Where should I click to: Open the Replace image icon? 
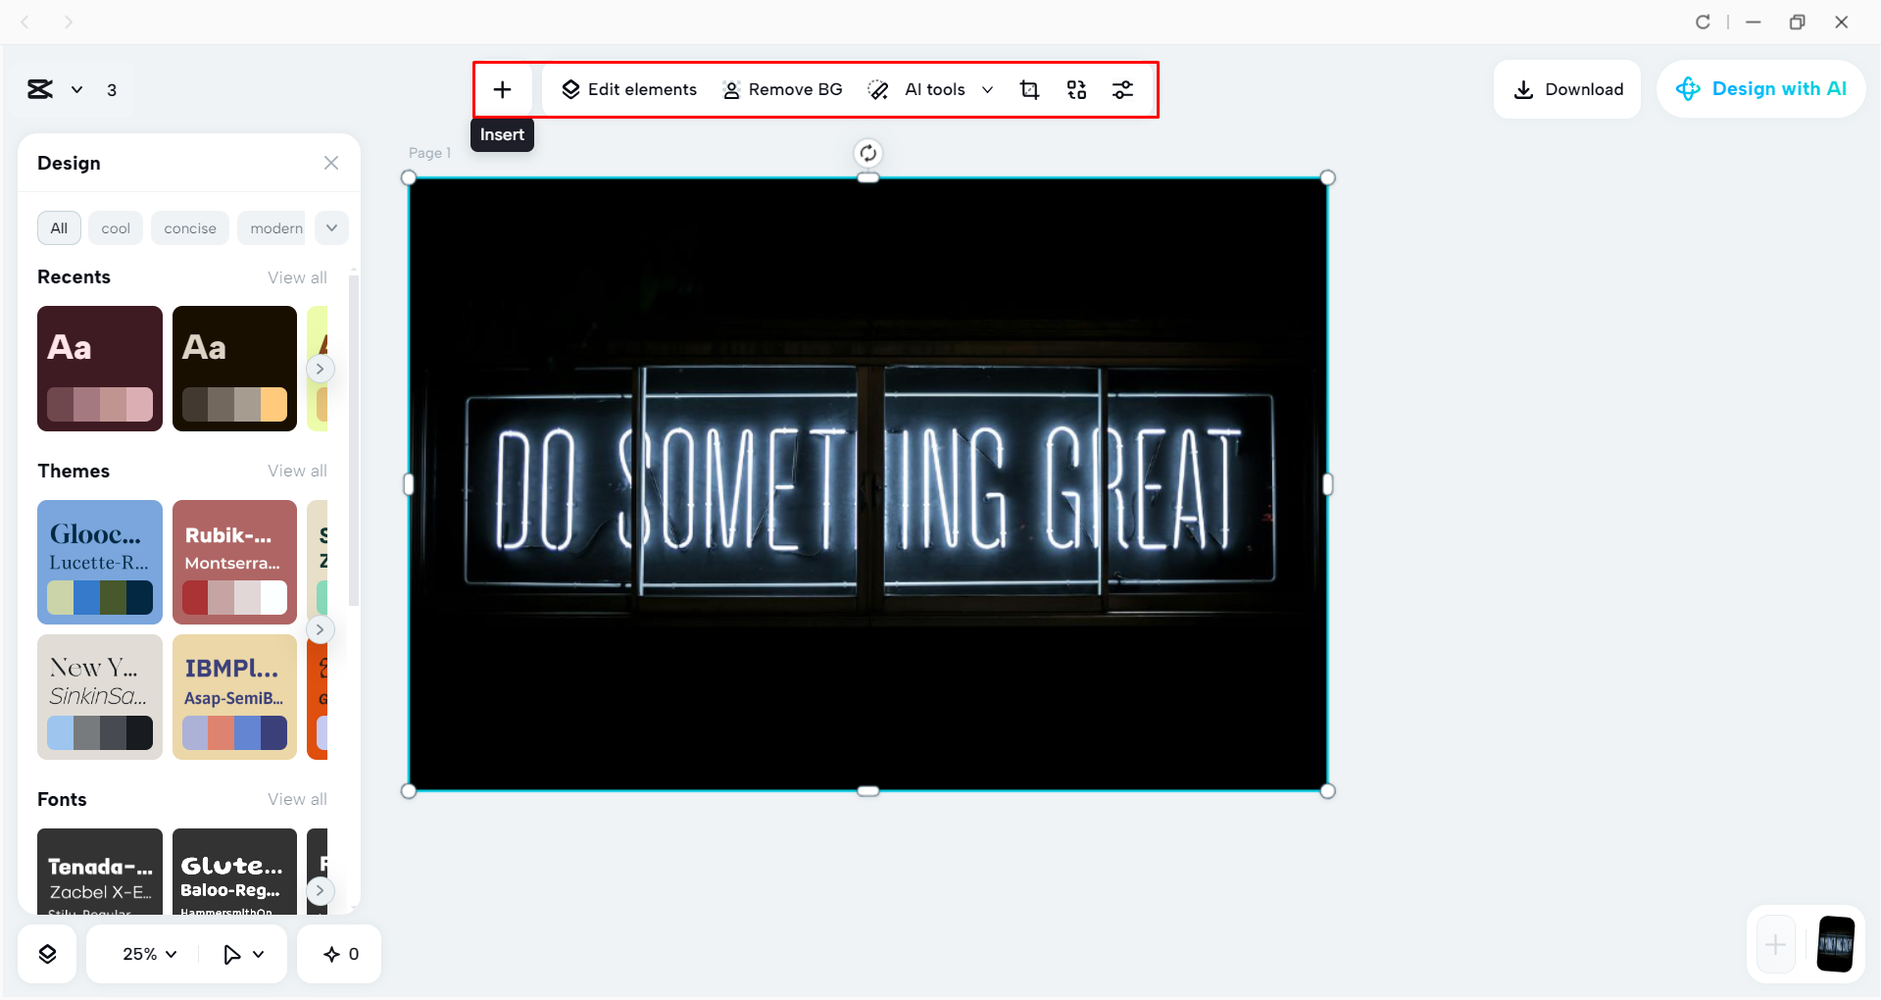pos(1076,89)
